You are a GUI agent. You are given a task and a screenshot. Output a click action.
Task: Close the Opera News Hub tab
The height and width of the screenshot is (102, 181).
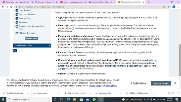point(28,2)
